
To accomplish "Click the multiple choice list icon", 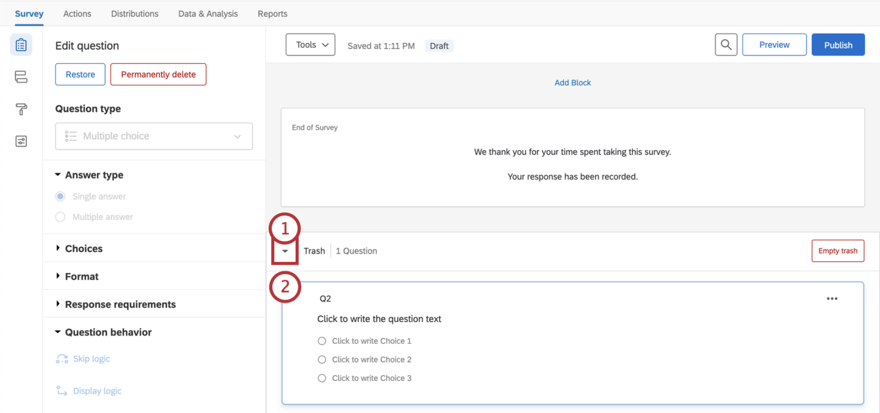I will point(70,136).
